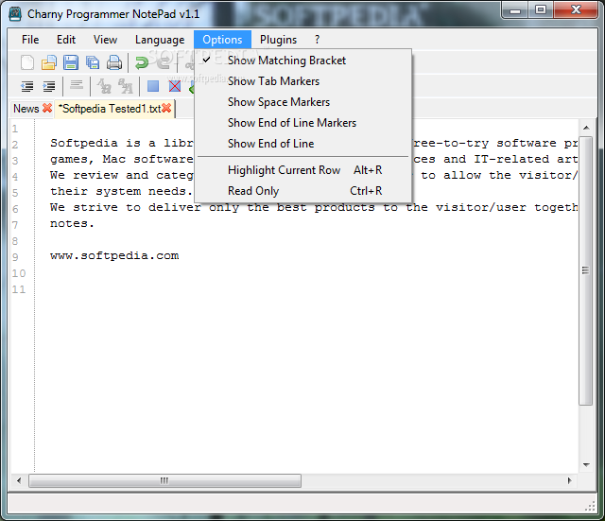The height and width of the screenshot is (521, 605).
Task: Enable Show Space Markers
Action: tap(303, 102)
